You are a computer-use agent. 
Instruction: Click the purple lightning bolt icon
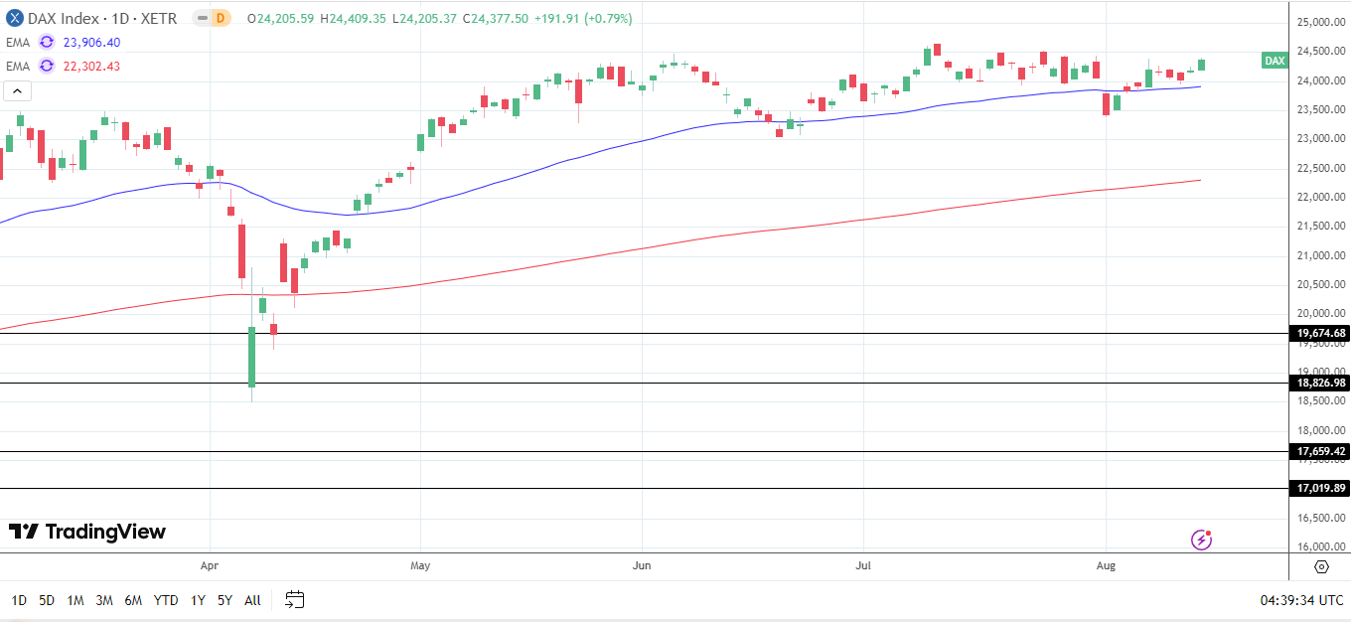(x=1202, y=541)
